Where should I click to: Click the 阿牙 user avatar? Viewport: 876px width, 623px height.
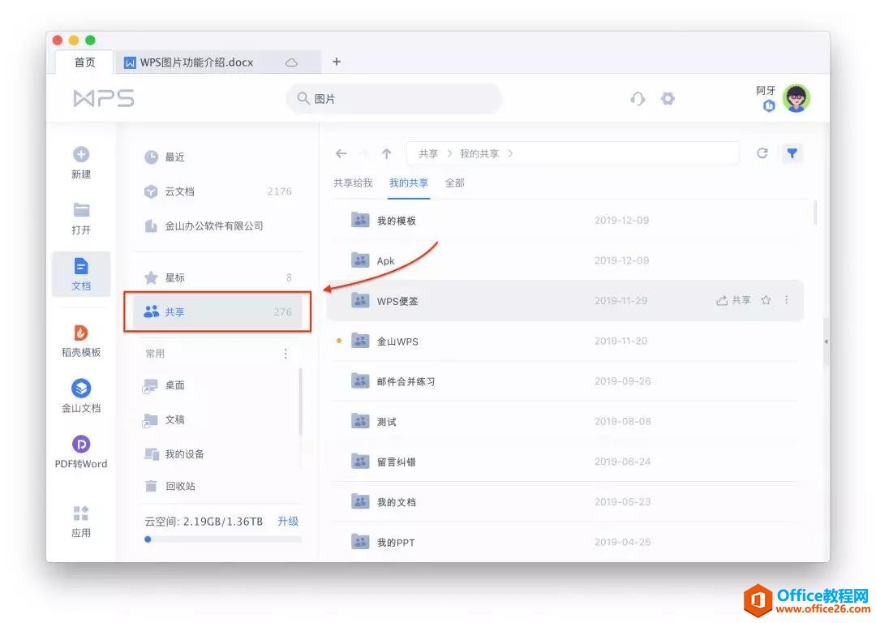coord(797,98)
